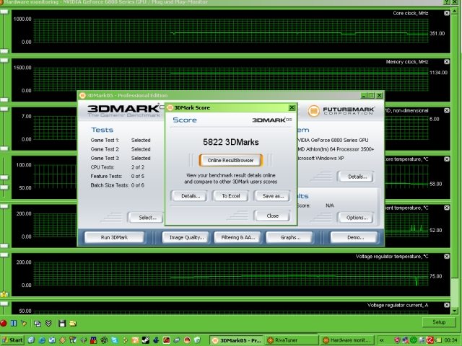Image resolution: width=462 pixels, height=346 pixels.
Task: Open system Details button in 3DMark05
Action: click(x=357, y=177)
